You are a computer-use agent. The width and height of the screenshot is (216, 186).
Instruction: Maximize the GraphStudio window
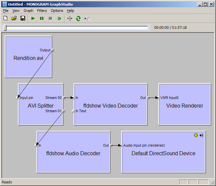point(205,4)
